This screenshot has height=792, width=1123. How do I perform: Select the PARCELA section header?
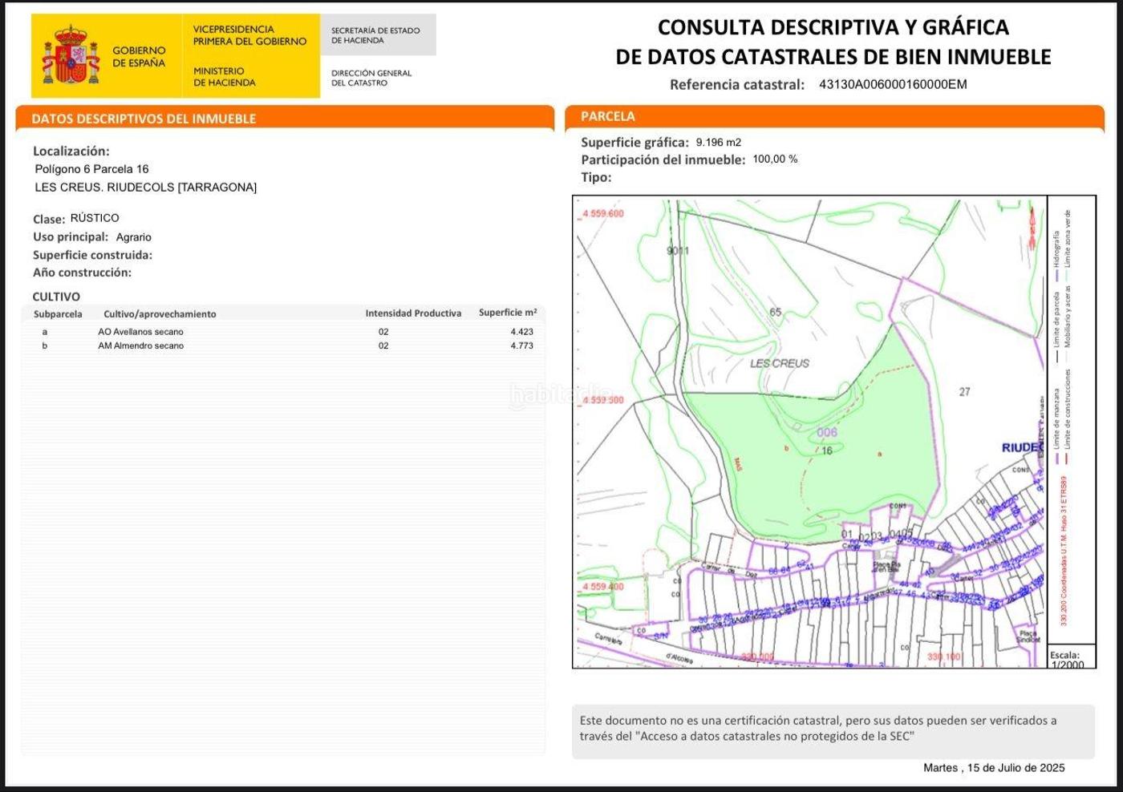(608, 116)
